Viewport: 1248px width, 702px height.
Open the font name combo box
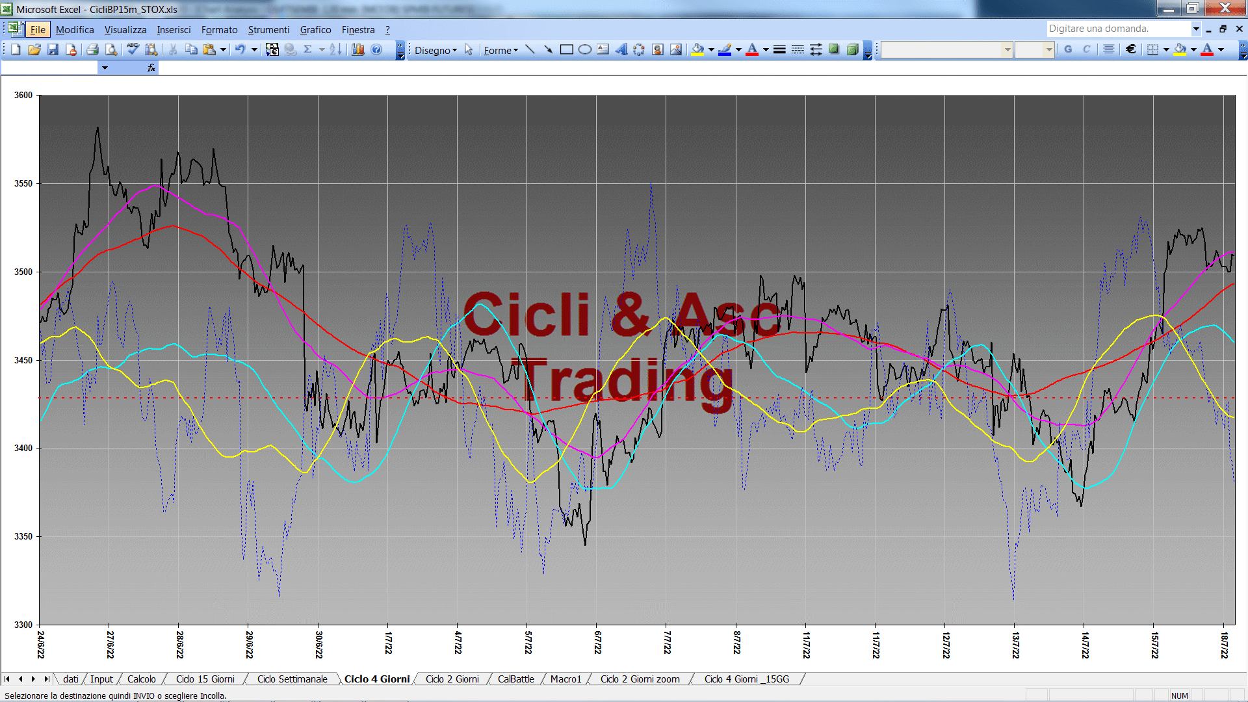click(946, 49)
